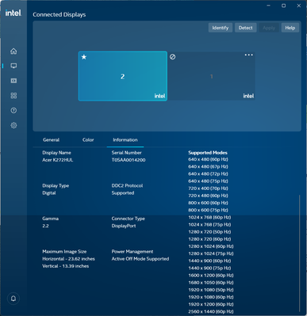307x316 pixels.
Task: Click the Intel logo in sidebar
Action: coord(13,13)
